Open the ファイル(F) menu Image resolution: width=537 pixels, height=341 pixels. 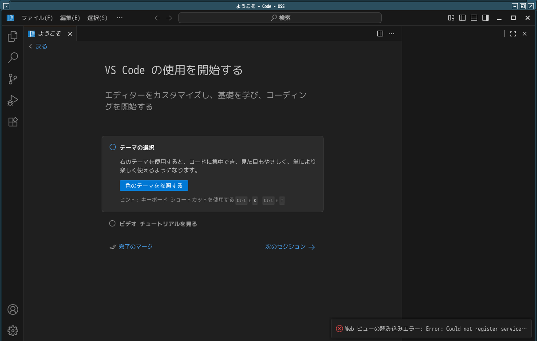pos(37,18)
